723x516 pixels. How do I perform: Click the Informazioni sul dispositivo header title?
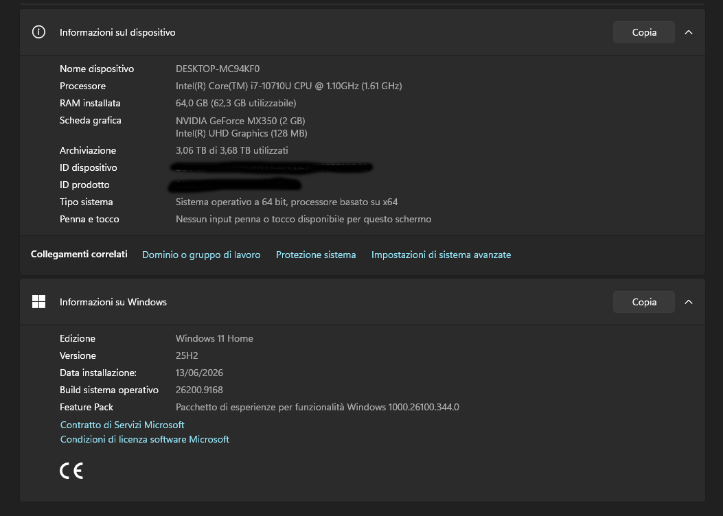(x=117, y=32)
